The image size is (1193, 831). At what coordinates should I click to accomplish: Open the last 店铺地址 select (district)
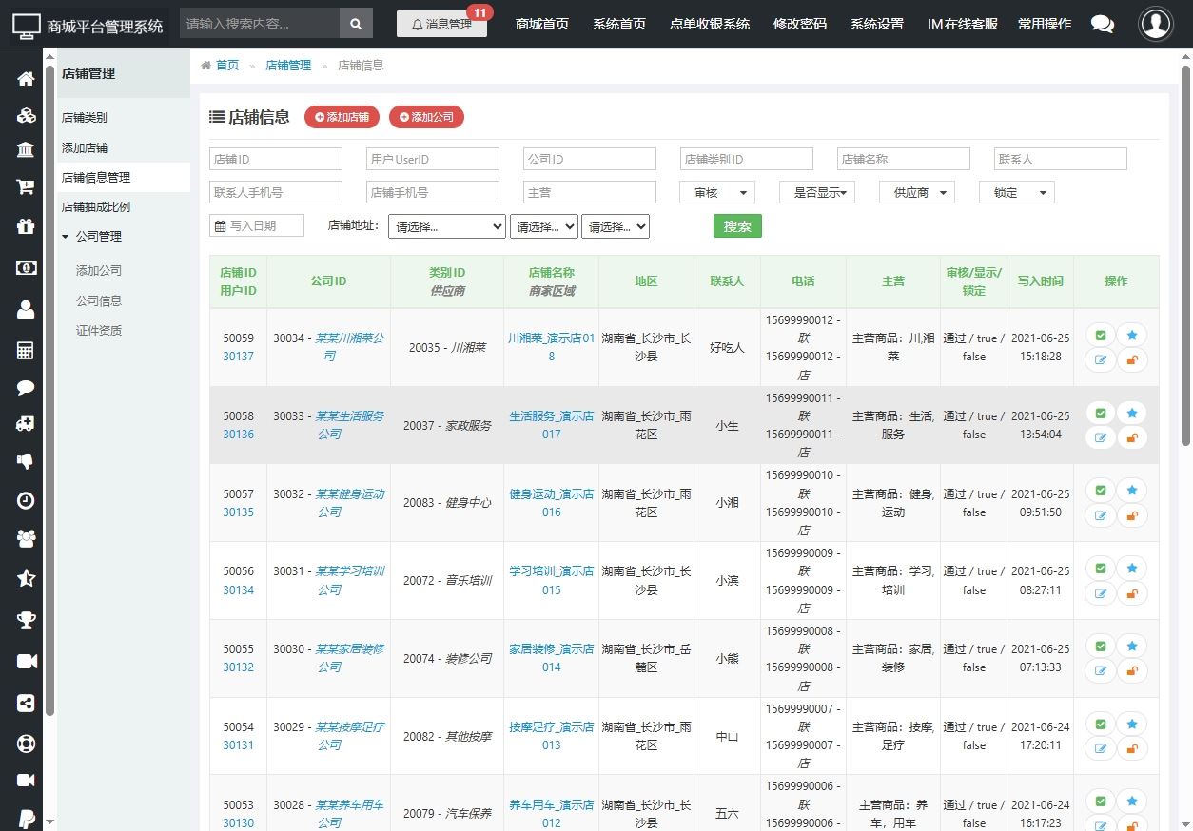616,226
